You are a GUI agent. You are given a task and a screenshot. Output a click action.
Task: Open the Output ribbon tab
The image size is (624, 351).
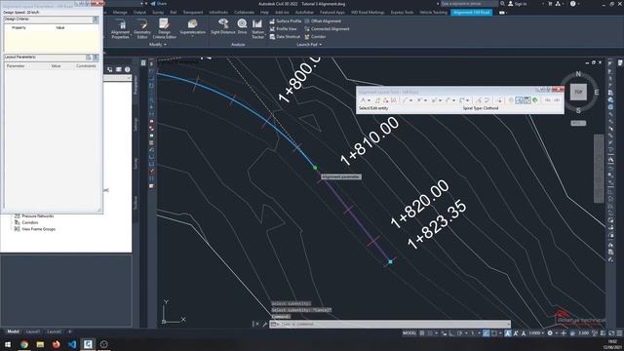(139, 13)
